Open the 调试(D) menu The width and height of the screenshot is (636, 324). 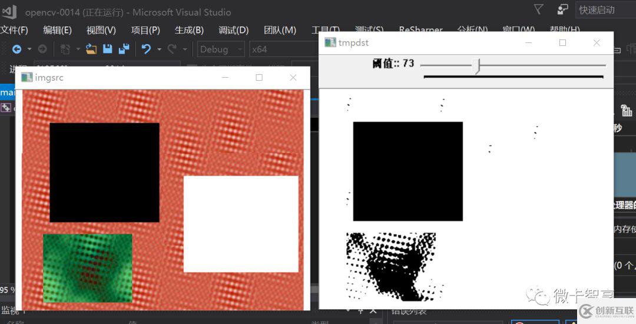[x=234, y=31]
